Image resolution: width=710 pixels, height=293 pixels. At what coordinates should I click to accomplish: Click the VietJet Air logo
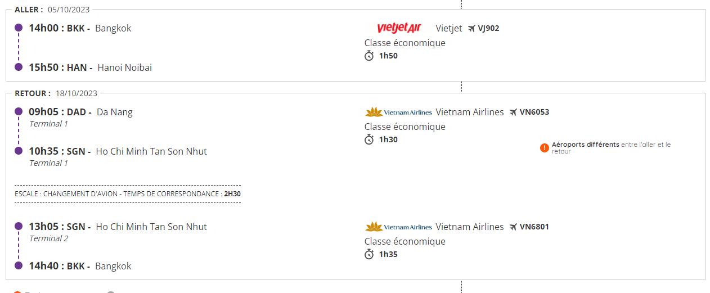[x=399, y=28]
